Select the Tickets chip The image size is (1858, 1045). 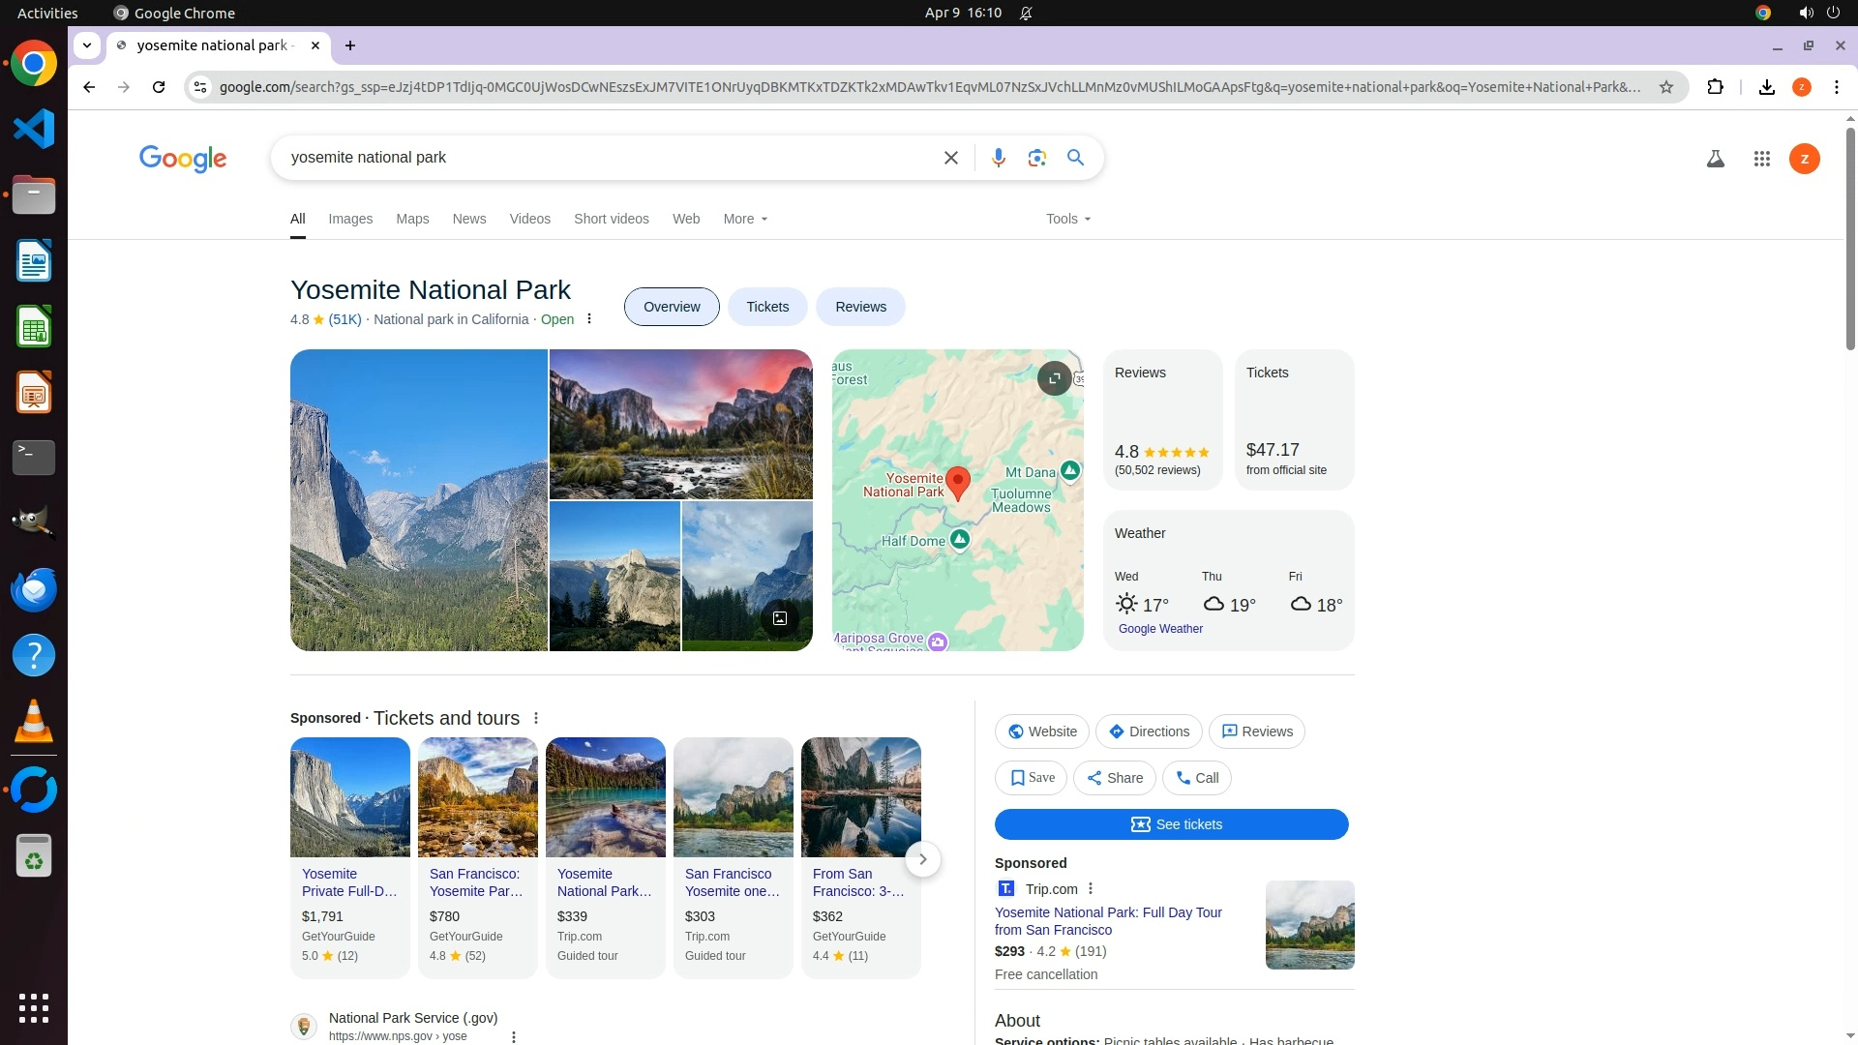[x=767, y=307]
